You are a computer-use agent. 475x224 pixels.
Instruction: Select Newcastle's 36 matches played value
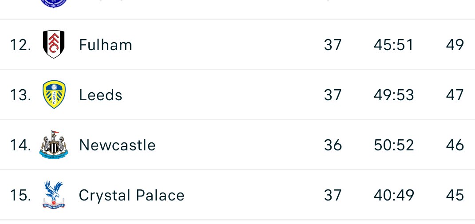(x=333, y=145)
